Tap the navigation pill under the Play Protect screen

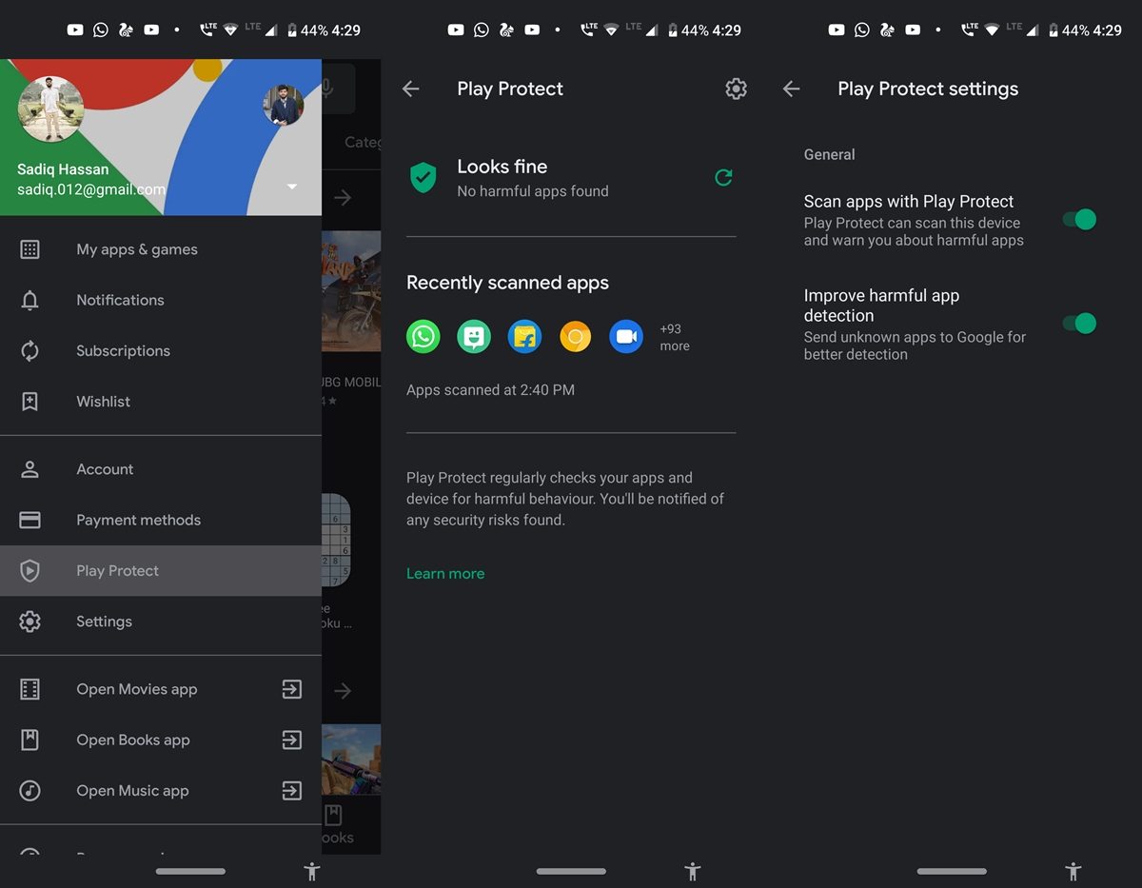pyautogui.click(x=571, y=871)
